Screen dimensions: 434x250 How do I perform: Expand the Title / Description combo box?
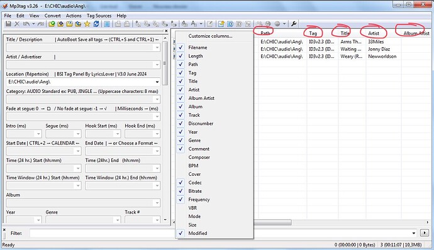[157, 48]
